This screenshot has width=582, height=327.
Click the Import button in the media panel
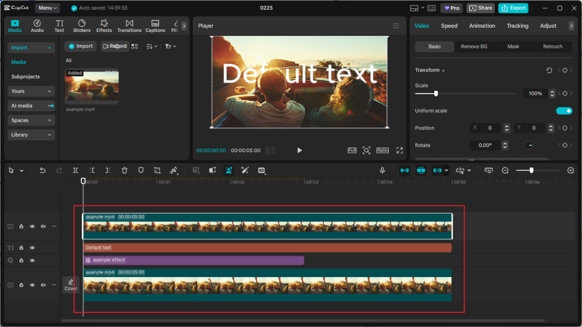(80, 46)
